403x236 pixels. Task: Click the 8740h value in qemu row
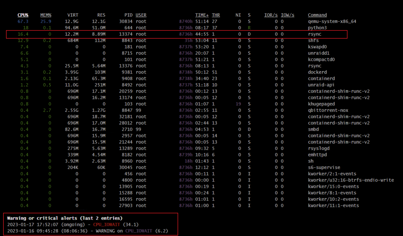tap(185, 21)
